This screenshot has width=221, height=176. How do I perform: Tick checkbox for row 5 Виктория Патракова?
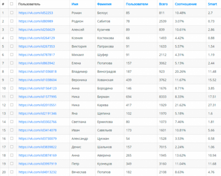tap(12, 46)
